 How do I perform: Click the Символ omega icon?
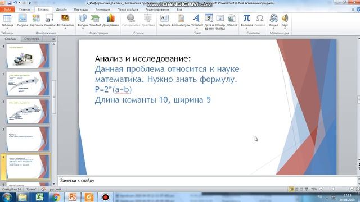click(x=260, y=18)
